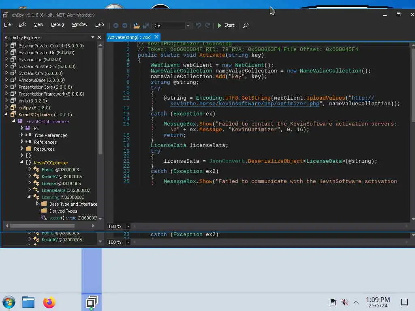Click the muted volume tray icon
This screenshot has height=311, width=415.
tap(344, 302)
